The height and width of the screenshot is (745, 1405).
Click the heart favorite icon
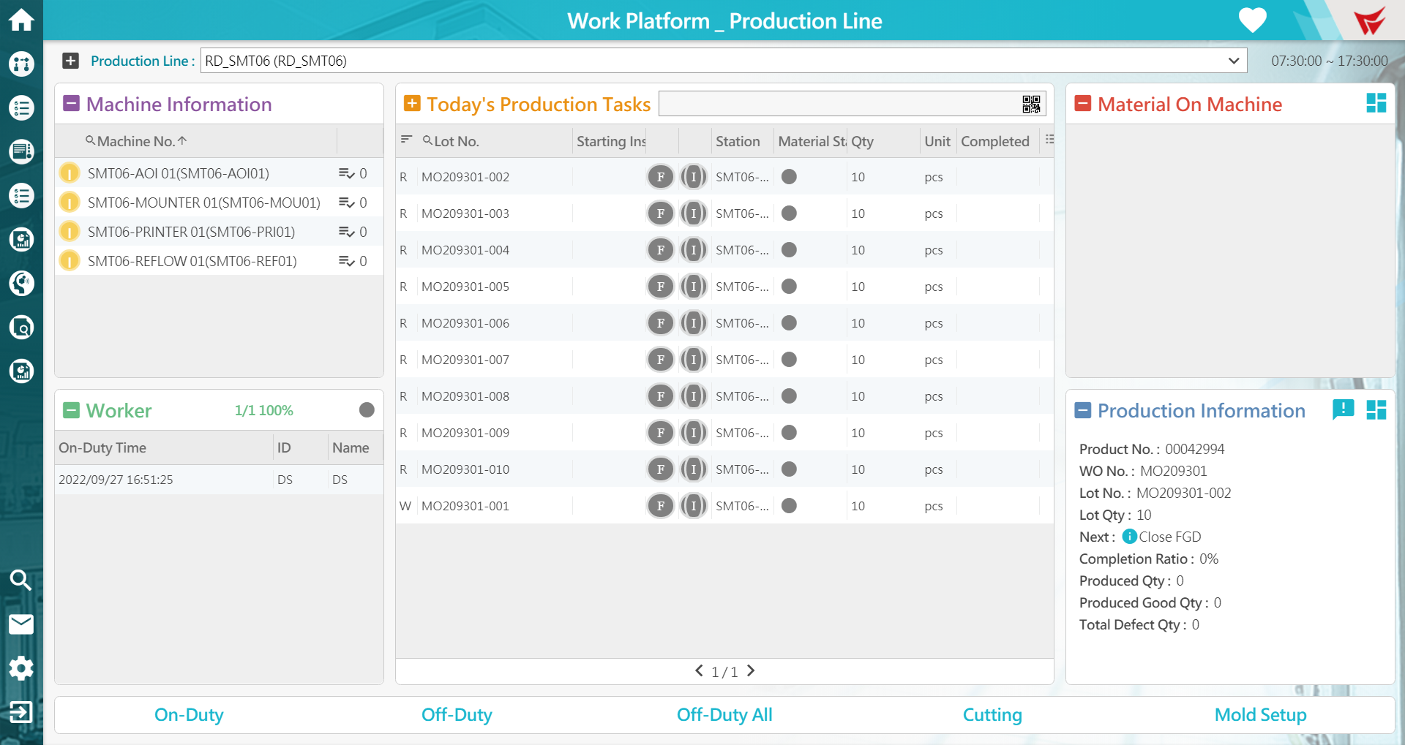pos(1252,20)
